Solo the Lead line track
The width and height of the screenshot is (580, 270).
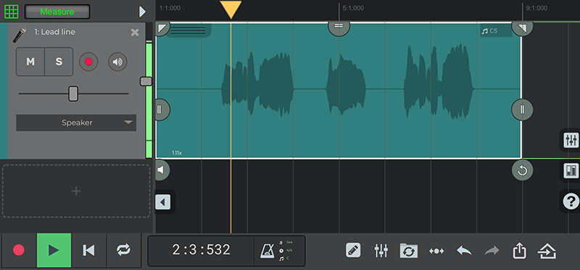(x=59, y=62)
